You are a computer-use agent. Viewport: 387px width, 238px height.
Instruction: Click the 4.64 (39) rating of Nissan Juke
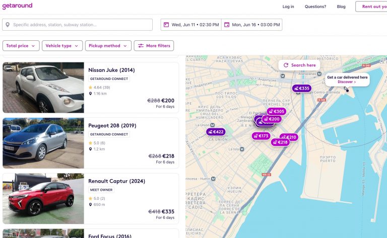(99, 88)
